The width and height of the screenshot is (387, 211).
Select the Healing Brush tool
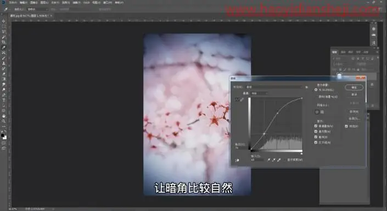[x=3, y=53]
